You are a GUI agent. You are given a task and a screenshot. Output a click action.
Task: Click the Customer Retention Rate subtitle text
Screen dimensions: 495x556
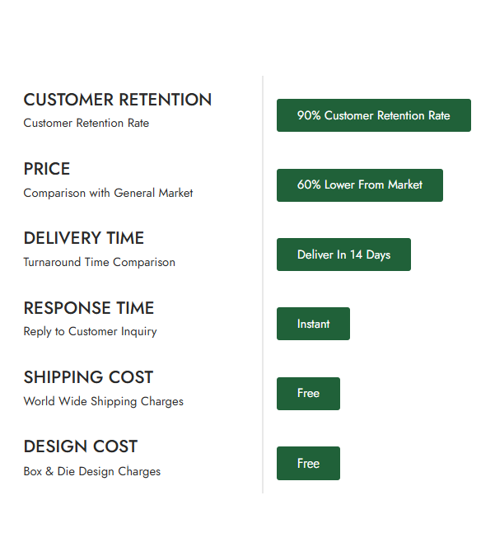pyautogui.click(x=86, y=123)
